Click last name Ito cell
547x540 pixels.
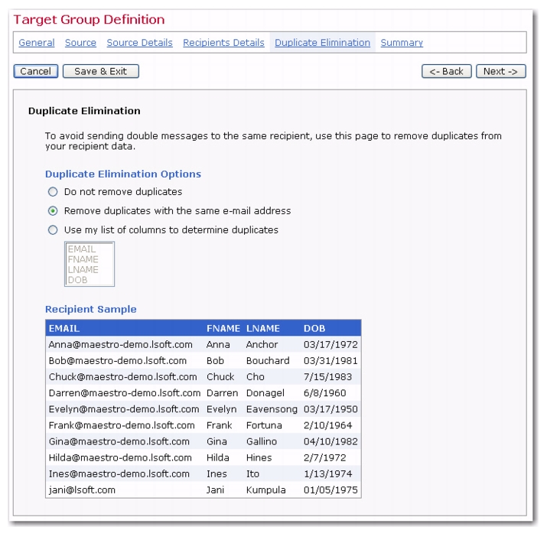pos(252,473)
